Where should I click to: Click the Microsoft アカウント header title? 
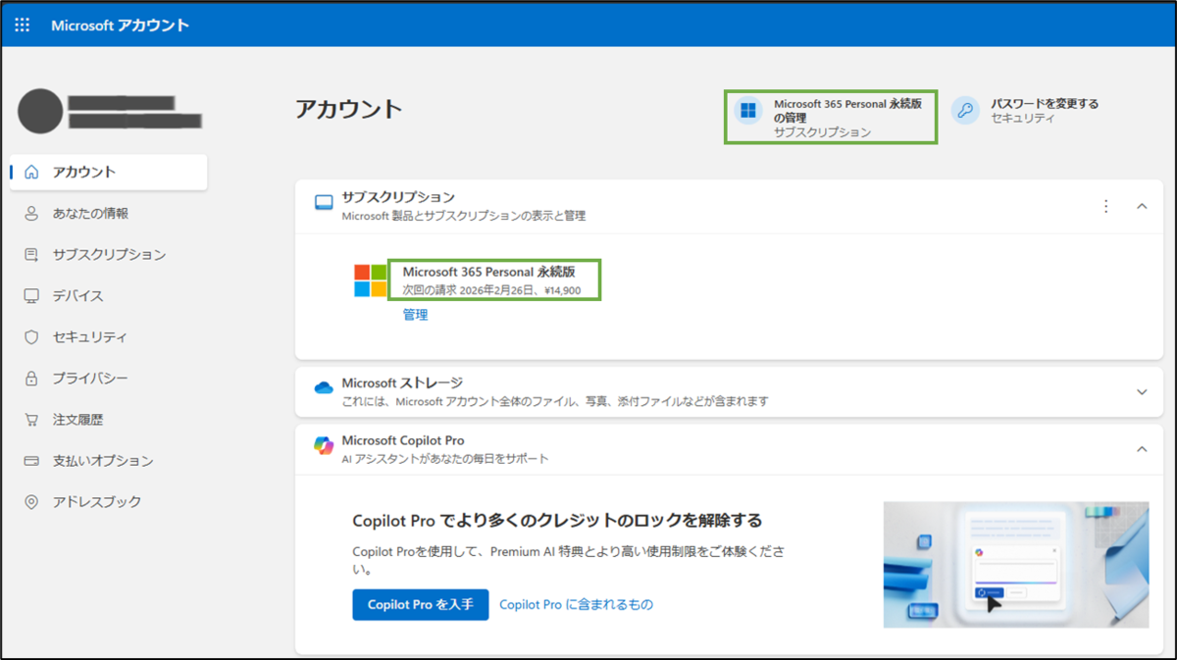click(120, 25)
